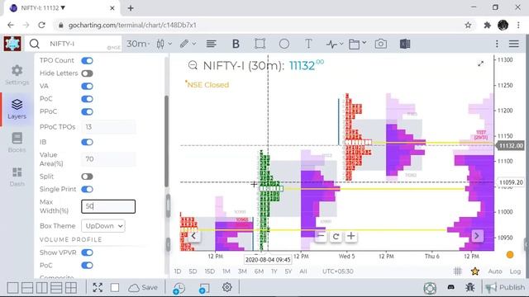Click the Publish megaphone button
The image size is (529, 297).
tap(505, 288)
